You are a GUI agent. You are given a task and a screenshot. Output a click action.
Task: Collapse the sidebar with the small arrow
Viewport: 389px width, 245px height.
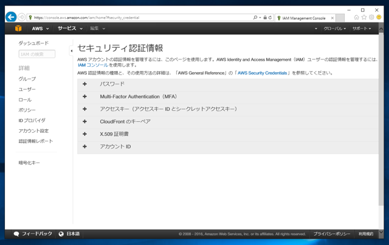pyautogui.click(x=71, y=51)
